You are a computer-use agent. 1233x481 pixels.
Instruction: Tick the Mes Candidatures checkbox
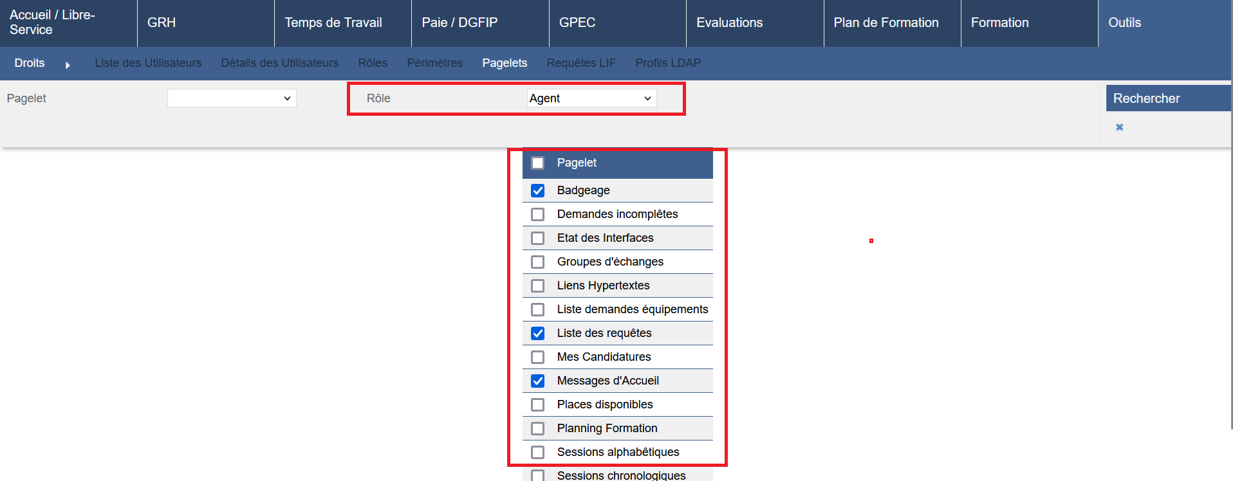pos(538,358)
